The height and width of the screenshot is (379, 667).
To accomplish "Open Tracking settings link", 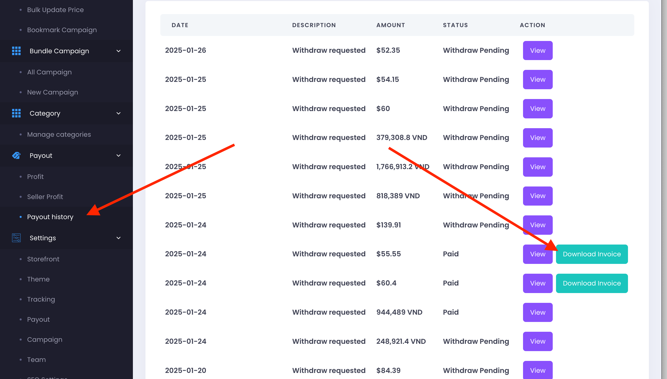I will pyautogui.click(x=41, y=299).
